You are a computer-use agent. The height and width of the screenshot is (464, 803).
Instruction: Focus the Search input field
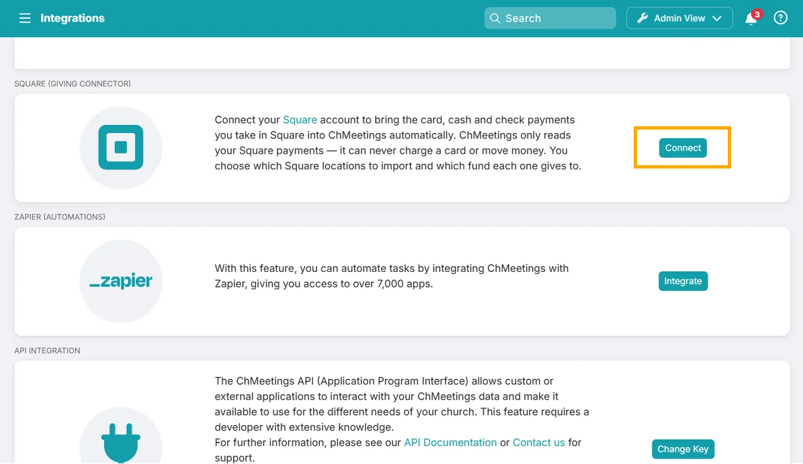click(x=550, y=18)
